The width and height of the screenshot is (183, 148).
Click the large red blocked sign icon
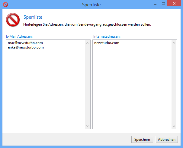(x=12, y=20)
